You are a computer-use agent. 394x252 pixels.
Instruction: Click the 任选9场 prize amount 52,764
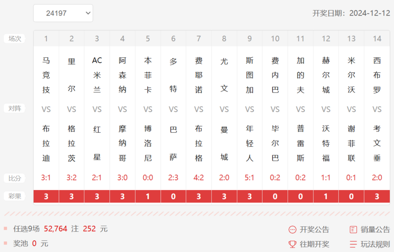56,229
